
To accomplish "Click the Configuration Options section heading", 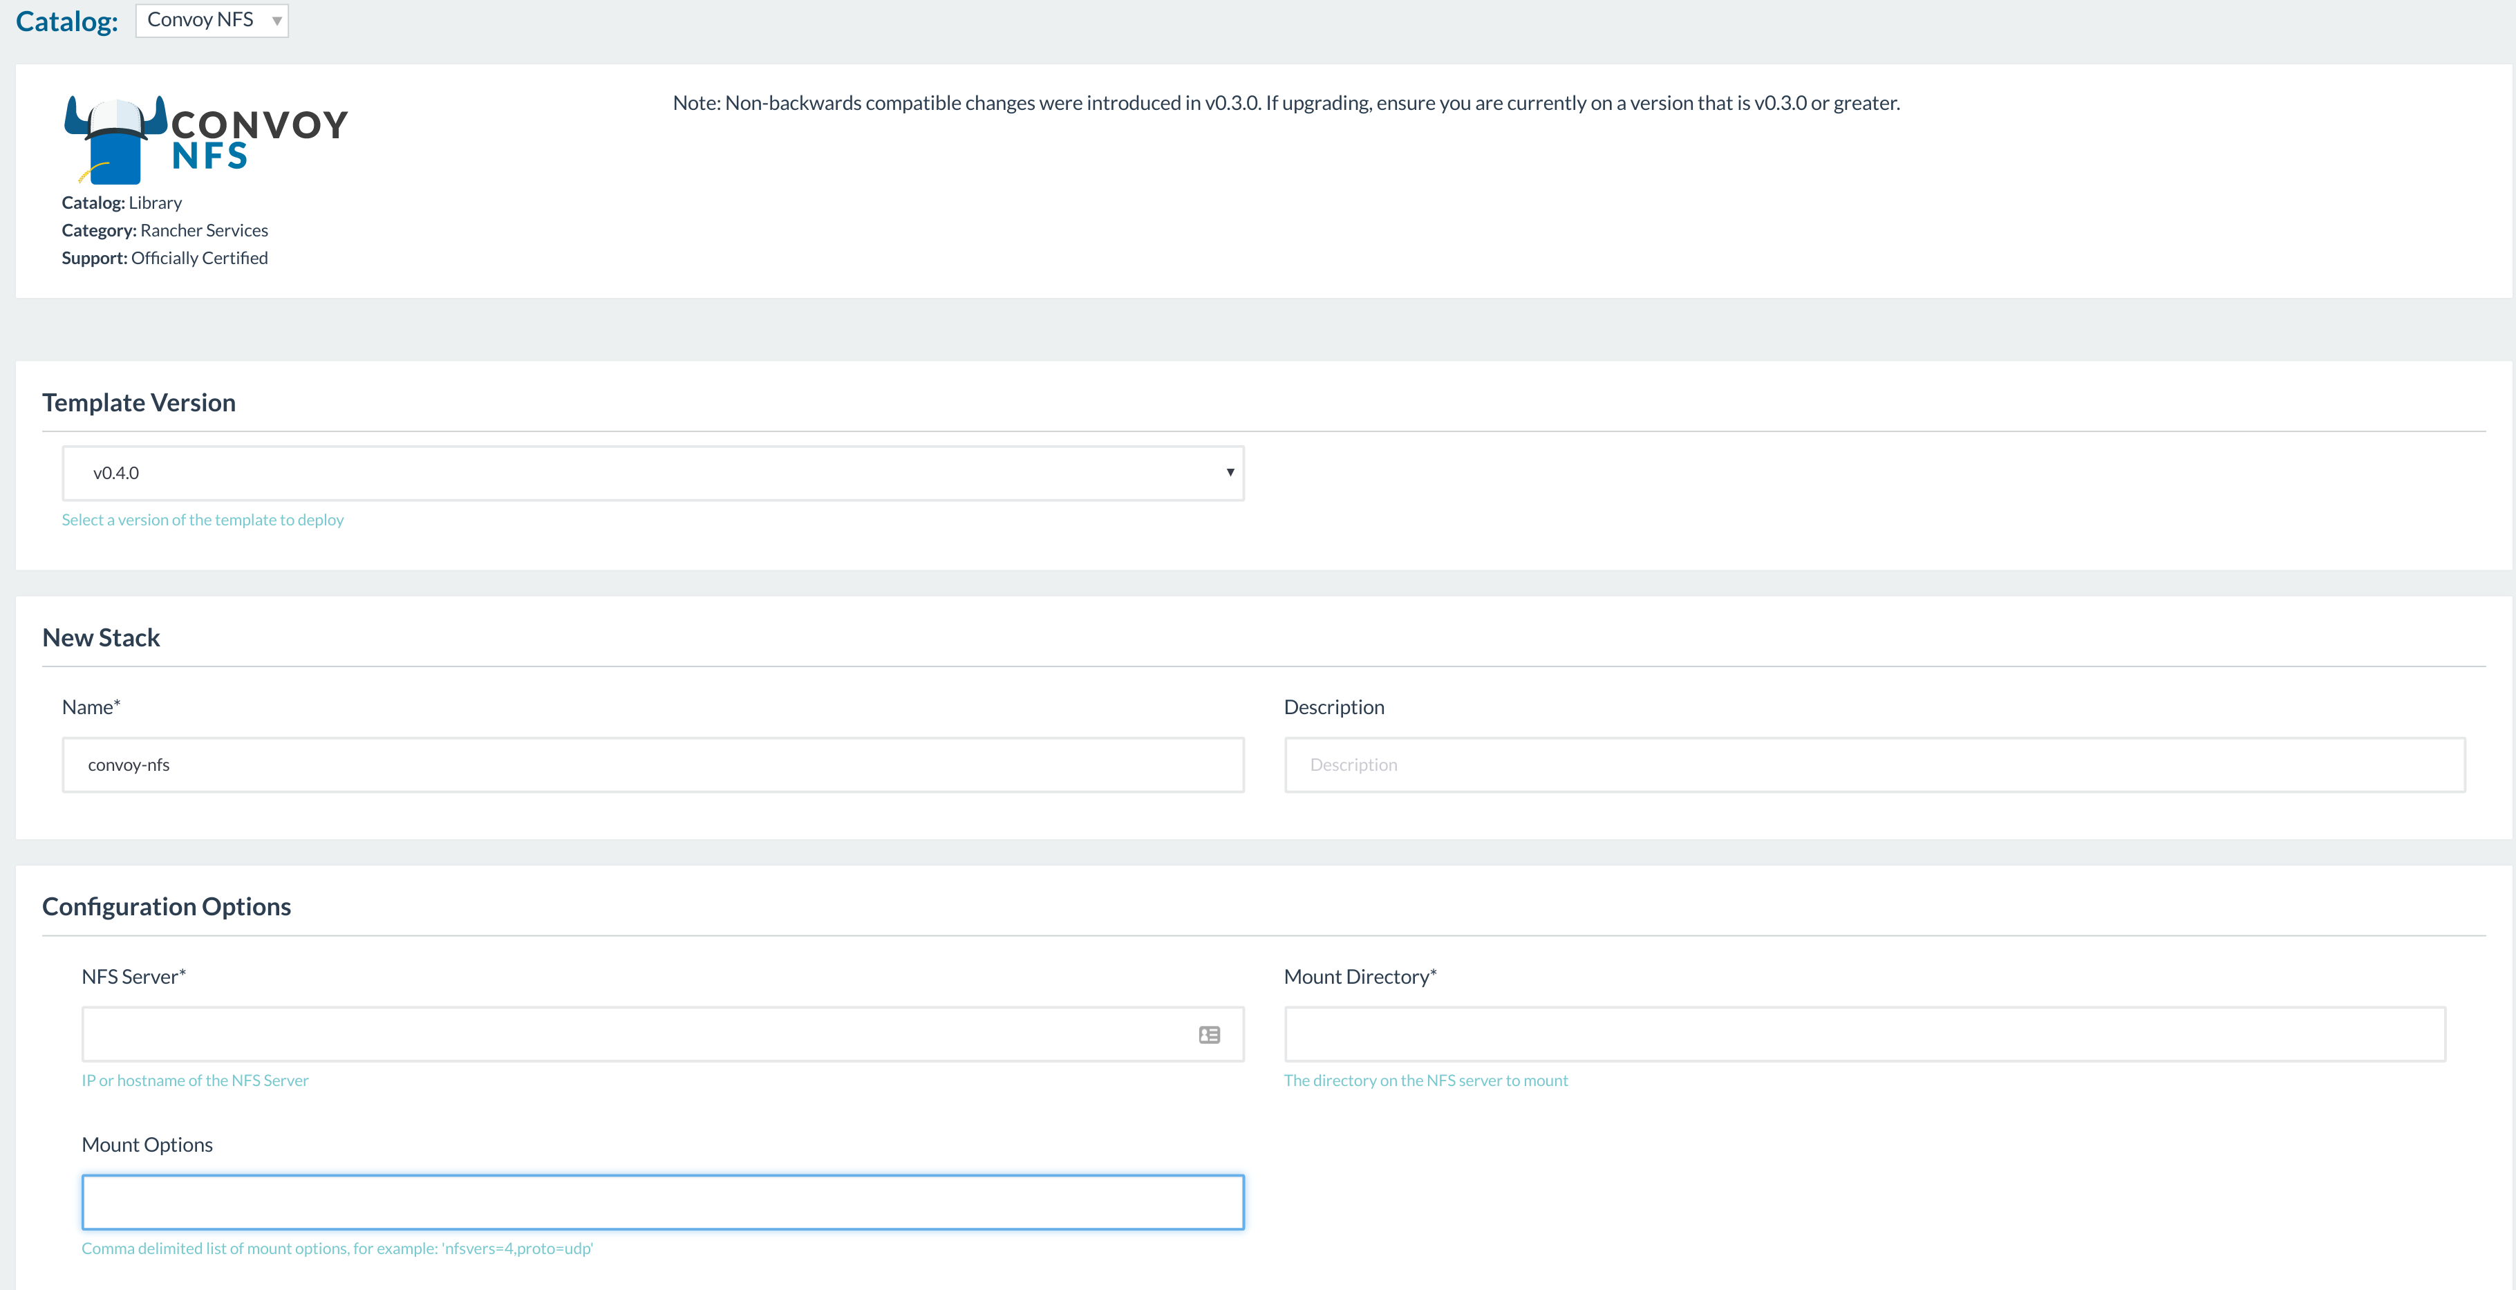I will (x=166, y=906).
